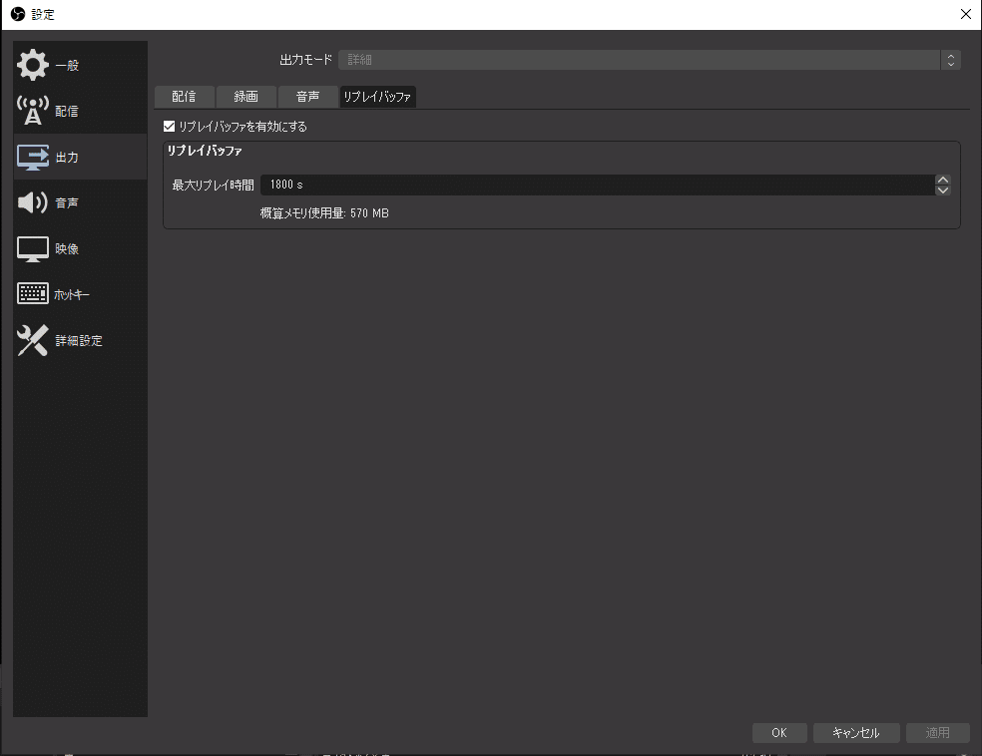Open the 出力モード dropdown
The height and width of the screenshot is (756, 982).
tap(649, 60)
